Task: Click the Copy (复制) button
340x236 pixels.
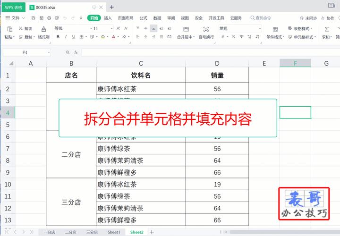Action: click(26, 37)
